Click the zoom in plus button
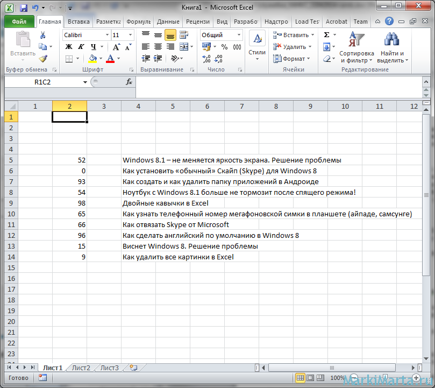Image resolution: width=435 pixels, height=388 pixels. (x=416, y=377)
